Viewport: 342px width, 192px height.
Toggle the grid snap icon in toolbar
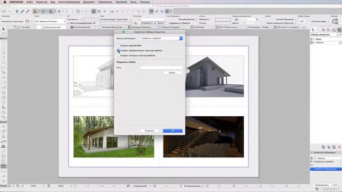click(x=59, y=11)
